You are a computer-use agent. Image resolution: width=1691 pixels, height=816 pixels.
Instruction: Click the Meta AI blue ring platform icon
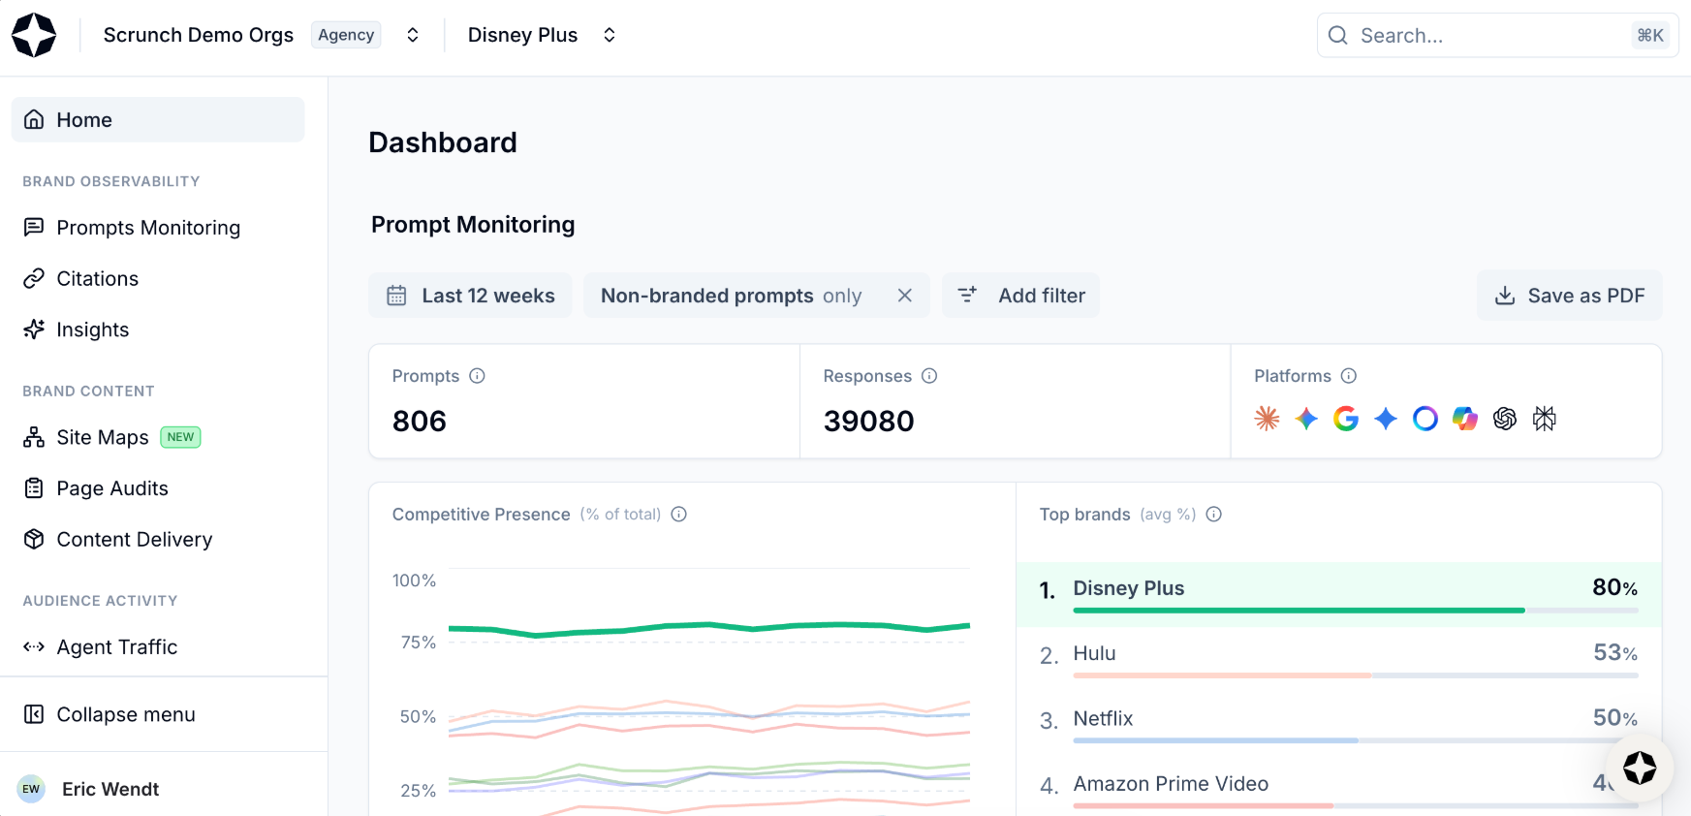1425,419
